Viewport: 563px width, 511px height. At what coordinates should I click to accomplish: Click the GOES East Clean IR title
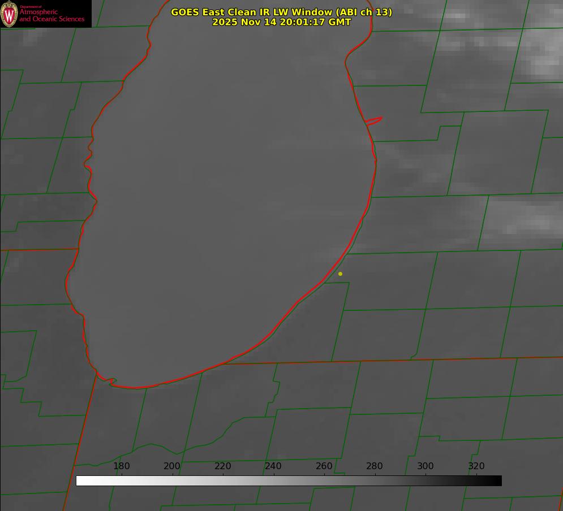click(x=281, y=12)
